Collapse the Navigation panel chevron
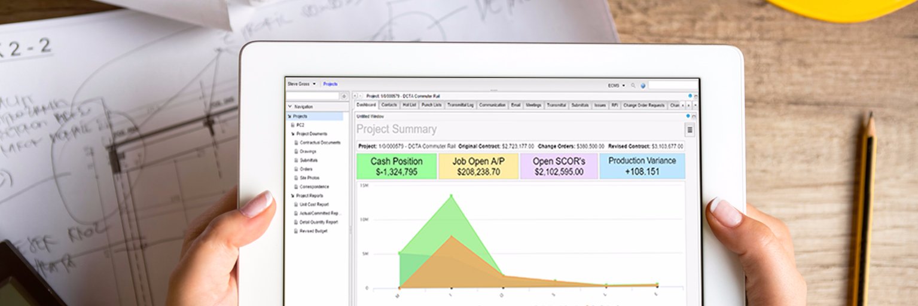This screenshot has height=306, width=918. point(289,106)
